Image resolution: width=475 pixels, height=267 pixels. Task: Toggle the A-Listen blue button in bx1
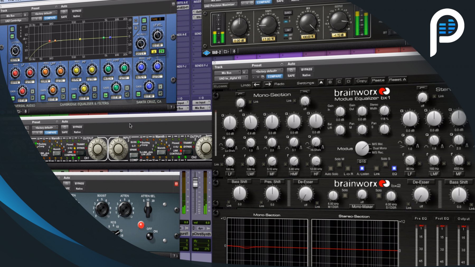click(362, 168)
